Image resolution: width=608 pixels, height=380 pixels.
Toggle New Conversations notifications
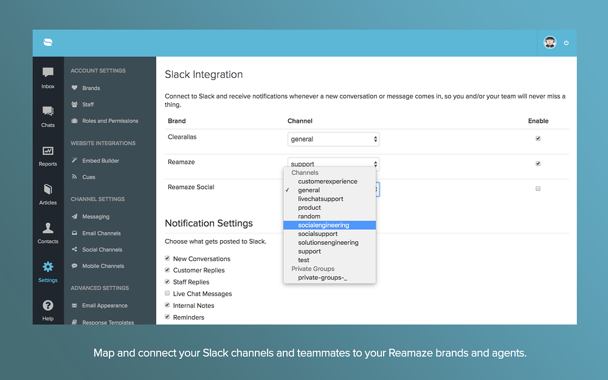click(x=167, y=258)
